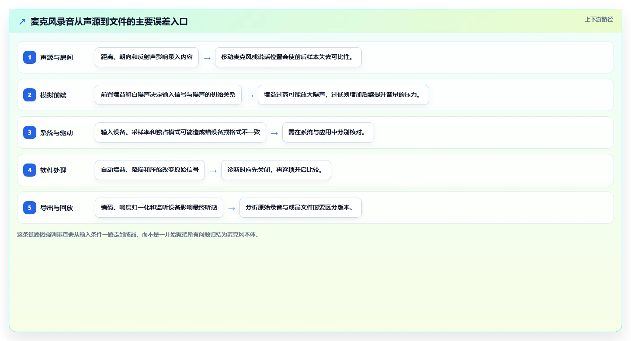Viewport: 631px width, 341px height.
Task: Click the 软件处理 step label
Action: [53, 170]
